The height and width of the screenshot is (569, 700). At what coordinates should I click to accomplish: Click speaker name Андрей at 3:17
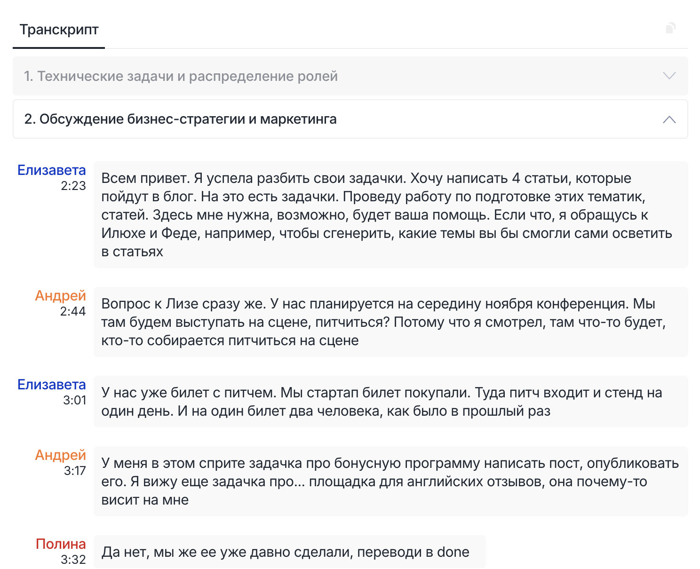[60, 455]
